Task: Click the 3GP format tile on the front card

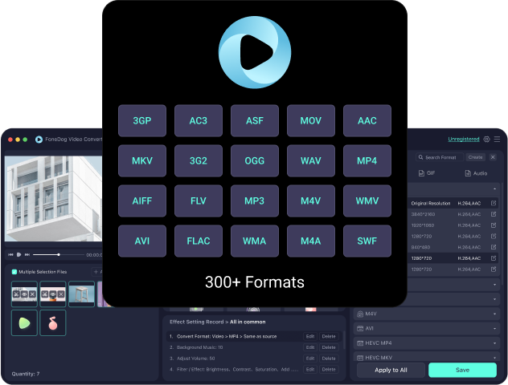Action: [142, 120]
